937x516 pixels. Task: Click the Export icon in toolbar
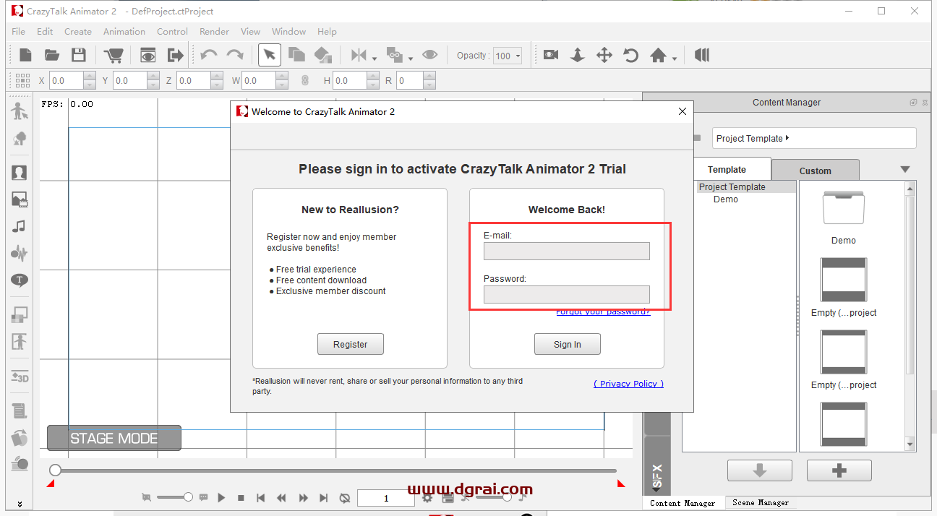(x=175, y=55)
